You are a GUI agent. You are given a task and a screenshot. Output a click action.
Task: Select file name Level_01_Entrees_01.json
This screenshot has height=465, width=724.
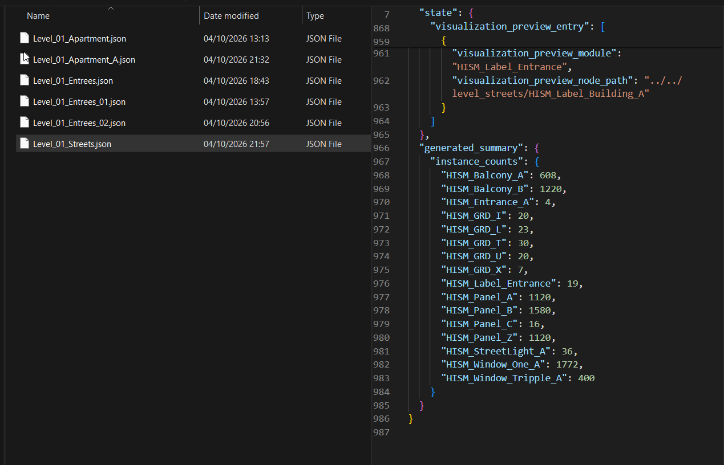(x=79, y=102)
